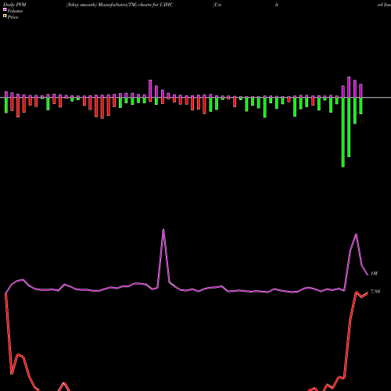This screenshot has height=391, width=391.
Task: Click the purple Volume legend swatch
Action: (5, 10)
